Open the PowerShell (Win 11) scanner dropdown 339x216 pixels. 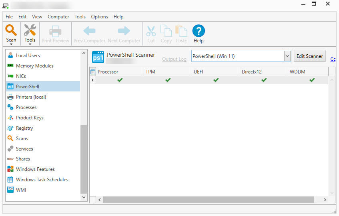point(287,56)
